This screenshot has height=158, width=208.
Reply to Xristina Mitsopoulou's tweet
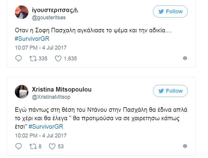(x=18, y=146)
